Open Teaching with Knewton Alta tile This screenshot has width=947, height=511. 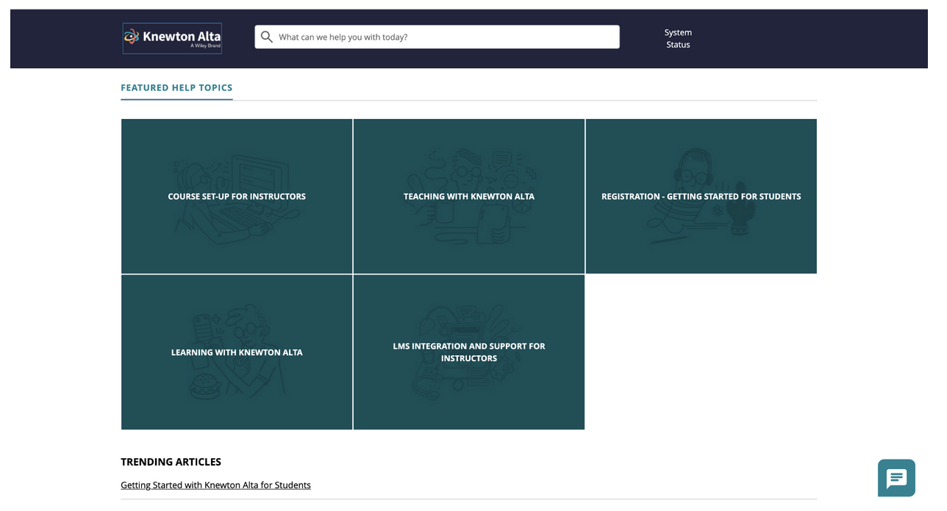(x=469, y=196)
